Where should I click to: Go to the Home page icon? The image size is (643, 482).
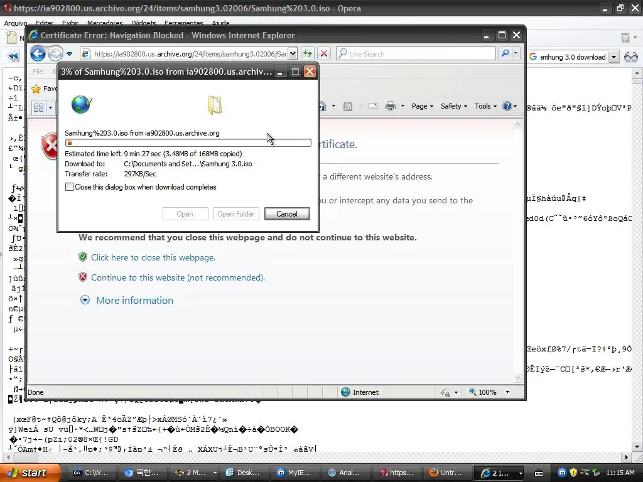pos(322,106)
